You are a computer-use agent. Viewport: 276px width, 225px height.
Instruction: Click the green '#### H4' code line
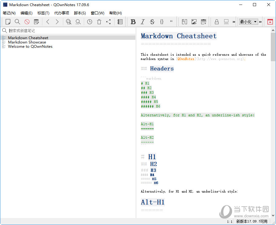tap(148, 97)
